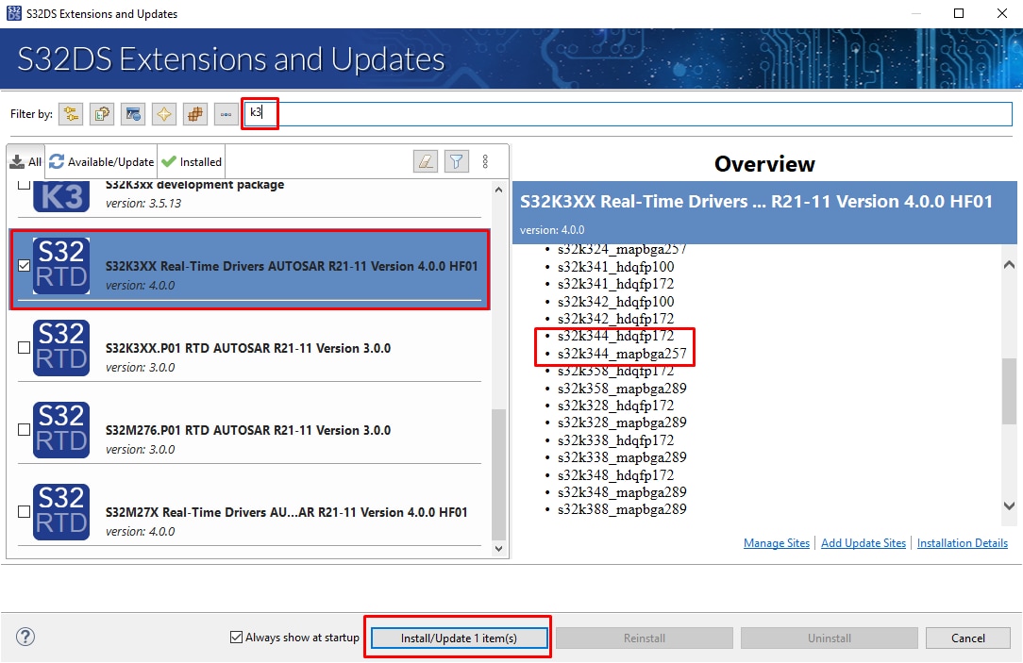Check the S32K3XX.P01 RTD AUTOSAR package
The image size is (1023, 663).
point(24,347)
